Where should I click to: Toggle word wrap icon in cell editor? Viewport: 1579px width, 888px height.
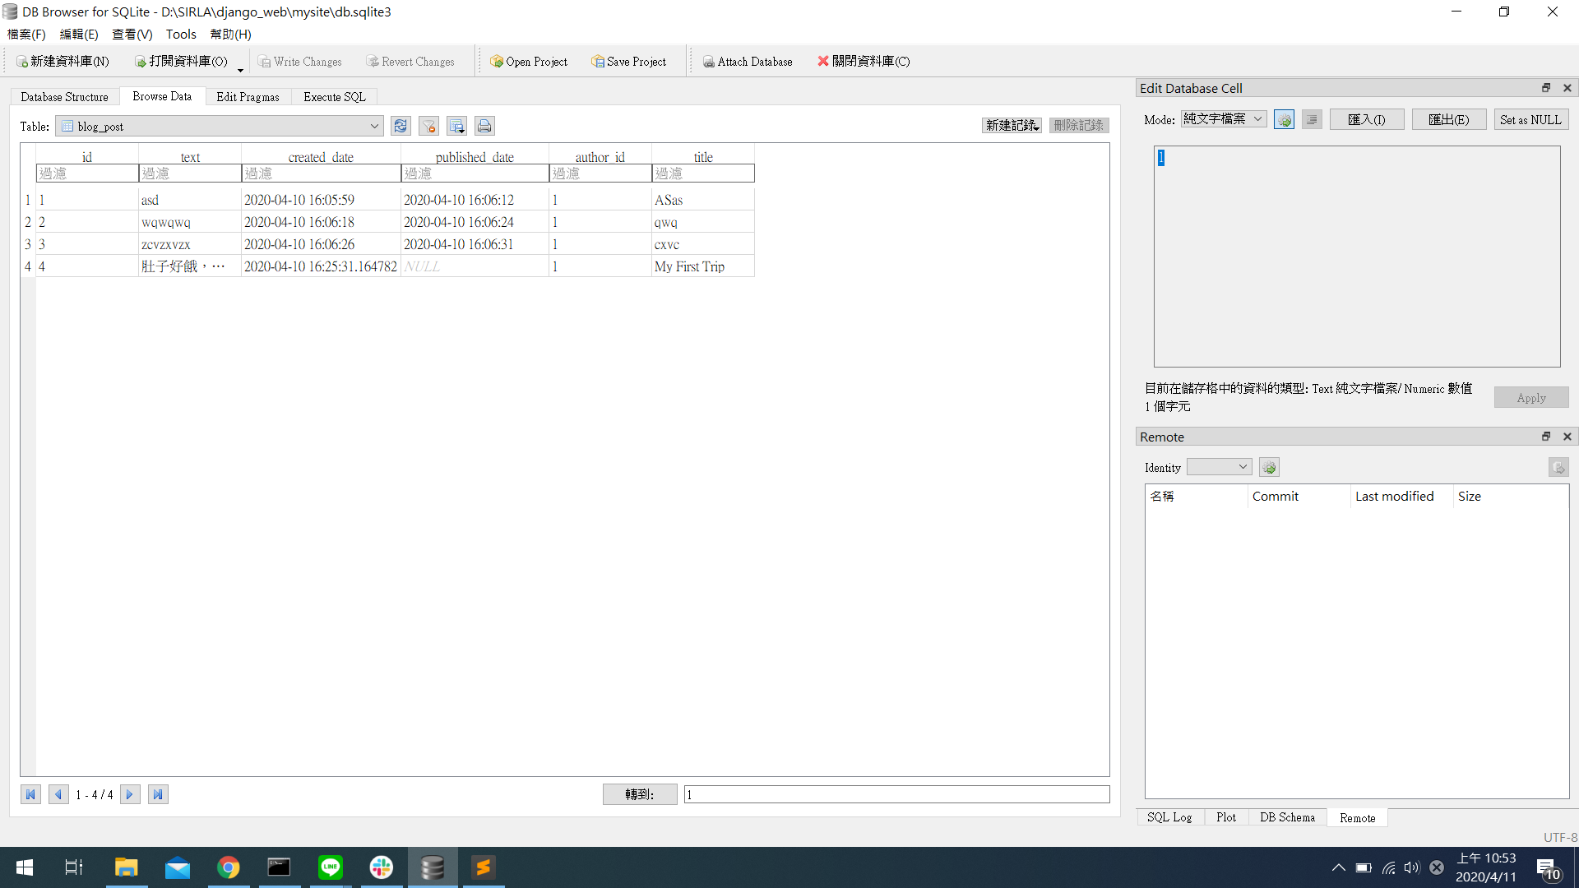point(1312,120)
